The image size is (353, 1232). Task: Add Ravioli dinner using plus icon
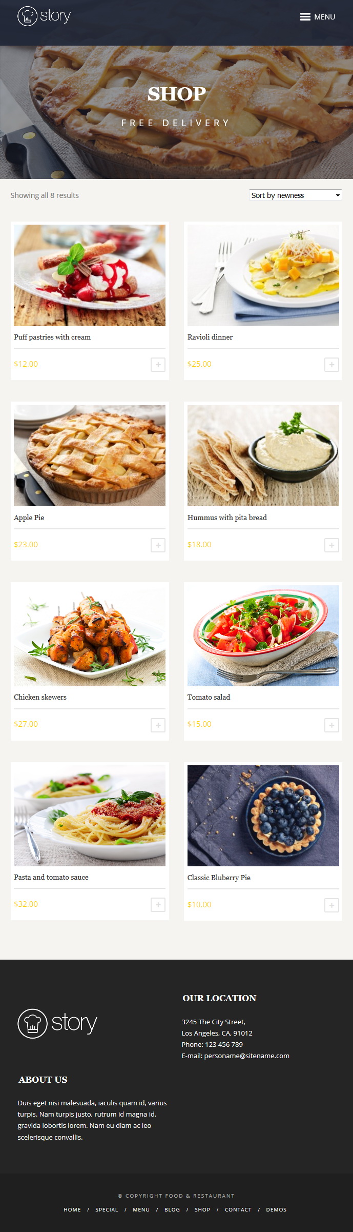331,365
